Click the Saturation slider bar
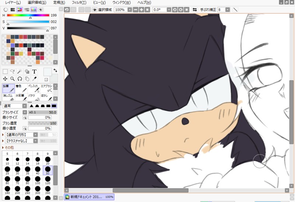Image resolution: width=295 pixels, height=202 pixels. coord(28,22)
